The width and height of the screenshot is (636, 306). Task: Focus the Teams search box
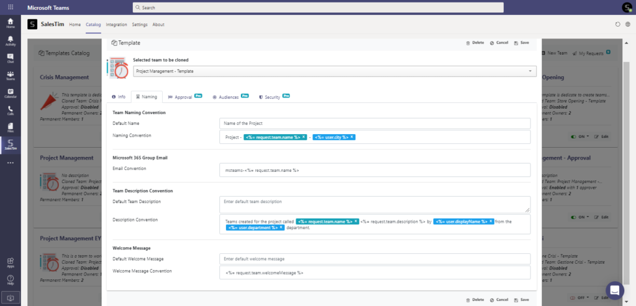[318, 7]
